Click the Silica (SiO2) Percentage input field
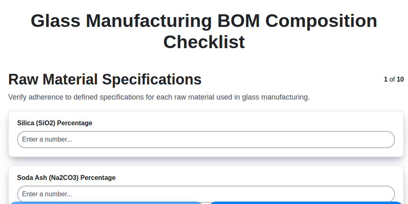This screenshot has height=204, width=408. pyautogui.click(x=206, y=140)
